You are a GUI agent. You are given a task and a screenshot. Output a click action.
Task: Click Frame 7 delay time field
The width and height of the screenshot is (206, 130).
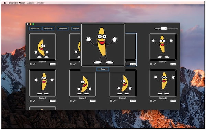tap(133, 101)
